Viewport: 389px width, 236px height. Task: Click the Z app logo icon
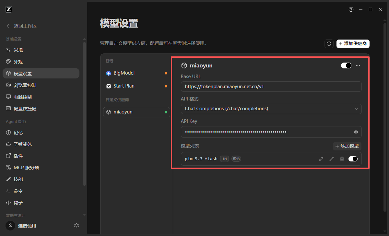9,9
